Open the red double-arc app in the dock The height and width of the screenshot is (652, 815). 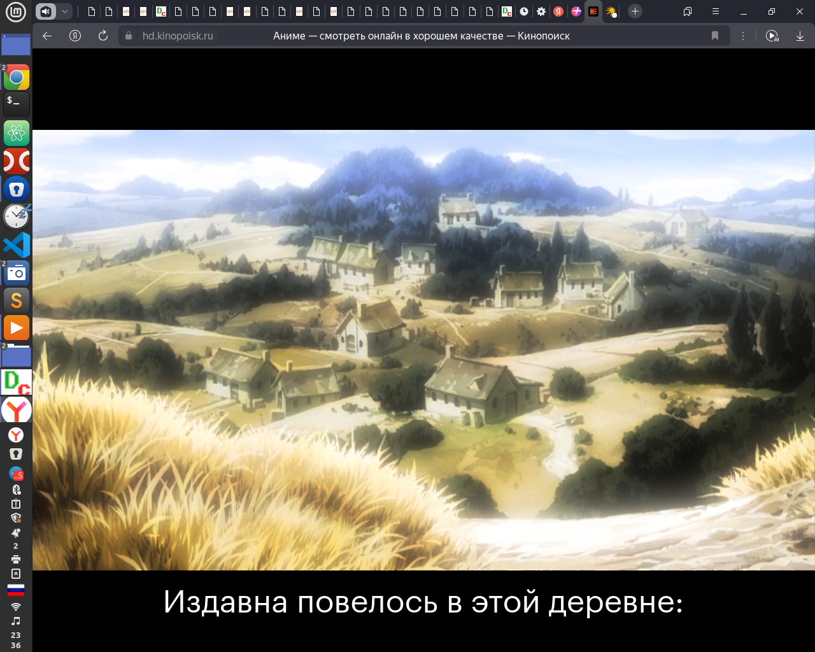pos(17,161)
